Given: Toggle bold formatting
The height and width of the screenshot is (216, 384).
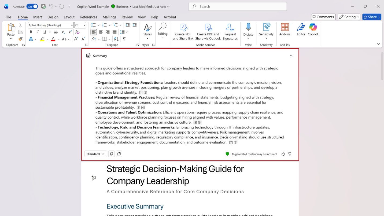Looking at the screenshot, I should 31,32.
